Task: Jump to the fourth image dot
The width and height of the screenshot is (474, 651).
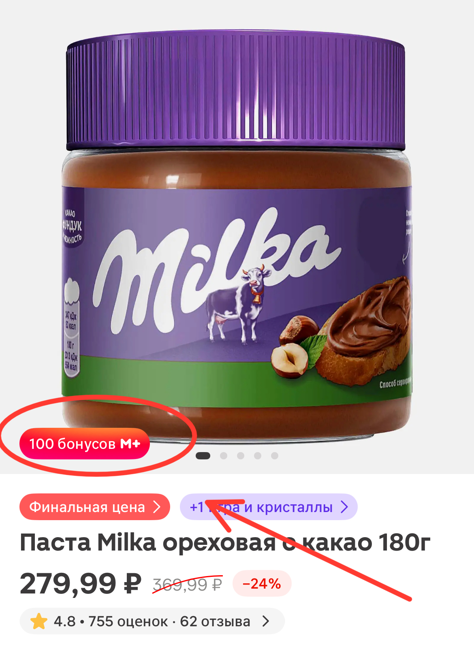Action: pos(258,456)
